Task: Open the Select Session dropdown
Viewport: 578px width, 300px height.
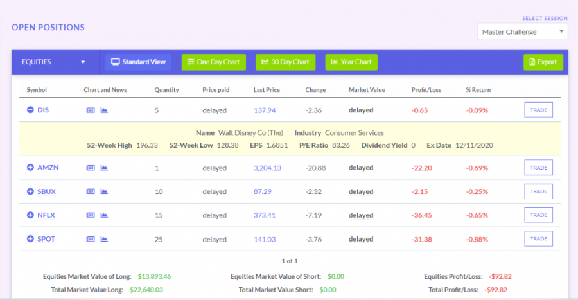Action: pyautogui.click(x=522, y=31)
